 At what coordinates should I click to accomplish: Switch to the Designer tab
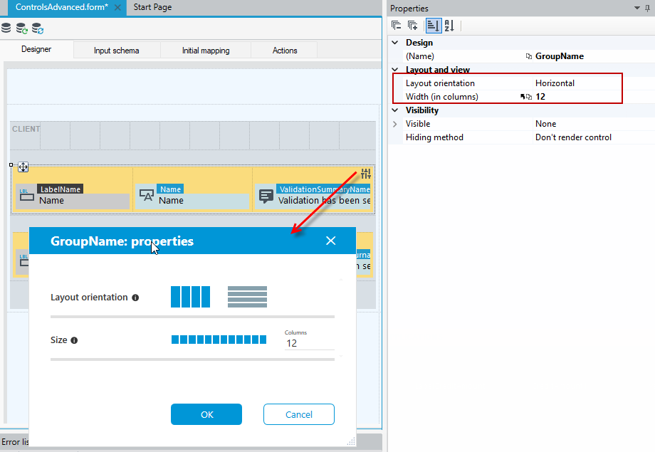pos(36,49)
